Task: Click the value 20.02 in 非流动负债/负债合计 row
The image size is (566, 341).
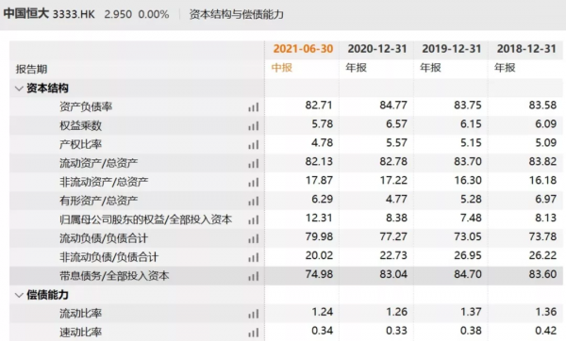Action: [x=319, y=255]
